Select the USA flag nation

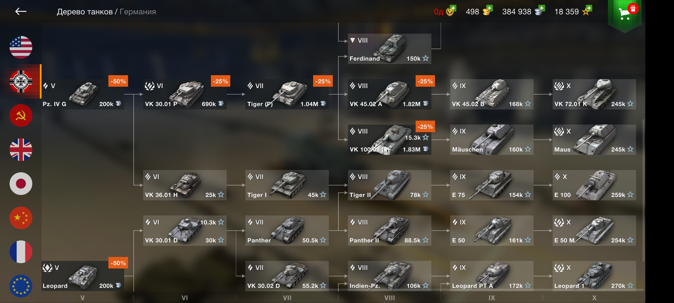point(21,47)
